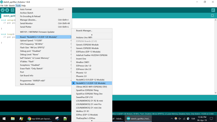Viewport: 217px width, 122px height.
Task: Show hidden system tray icons
Action: click(x=172, y=118)
